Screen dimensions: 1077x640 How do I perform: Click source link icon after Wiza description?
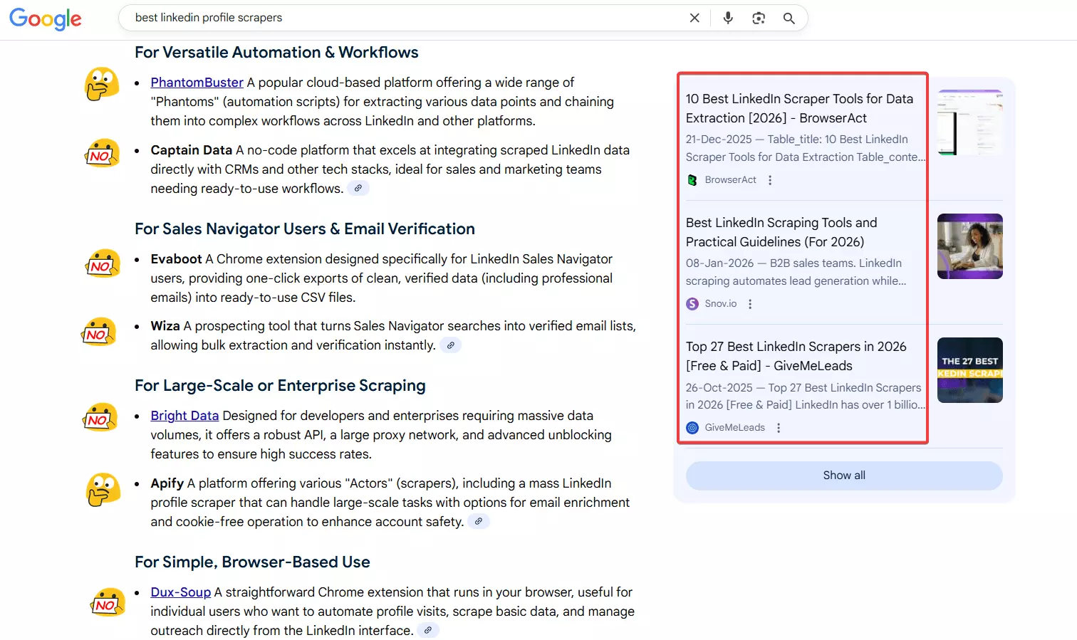click(x=450, y=345)
